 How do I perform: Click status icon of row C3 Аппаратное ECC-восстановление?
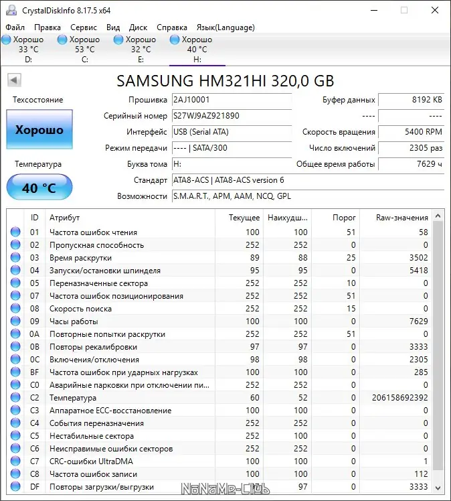(15, 411)
